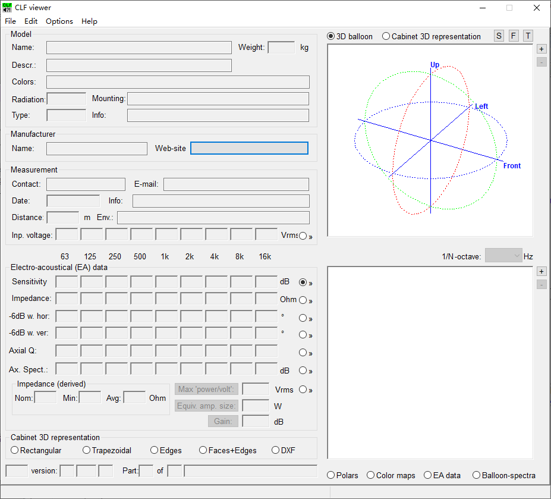Click the Model Descr. field
Screen dimensions: 551x499
139,65
